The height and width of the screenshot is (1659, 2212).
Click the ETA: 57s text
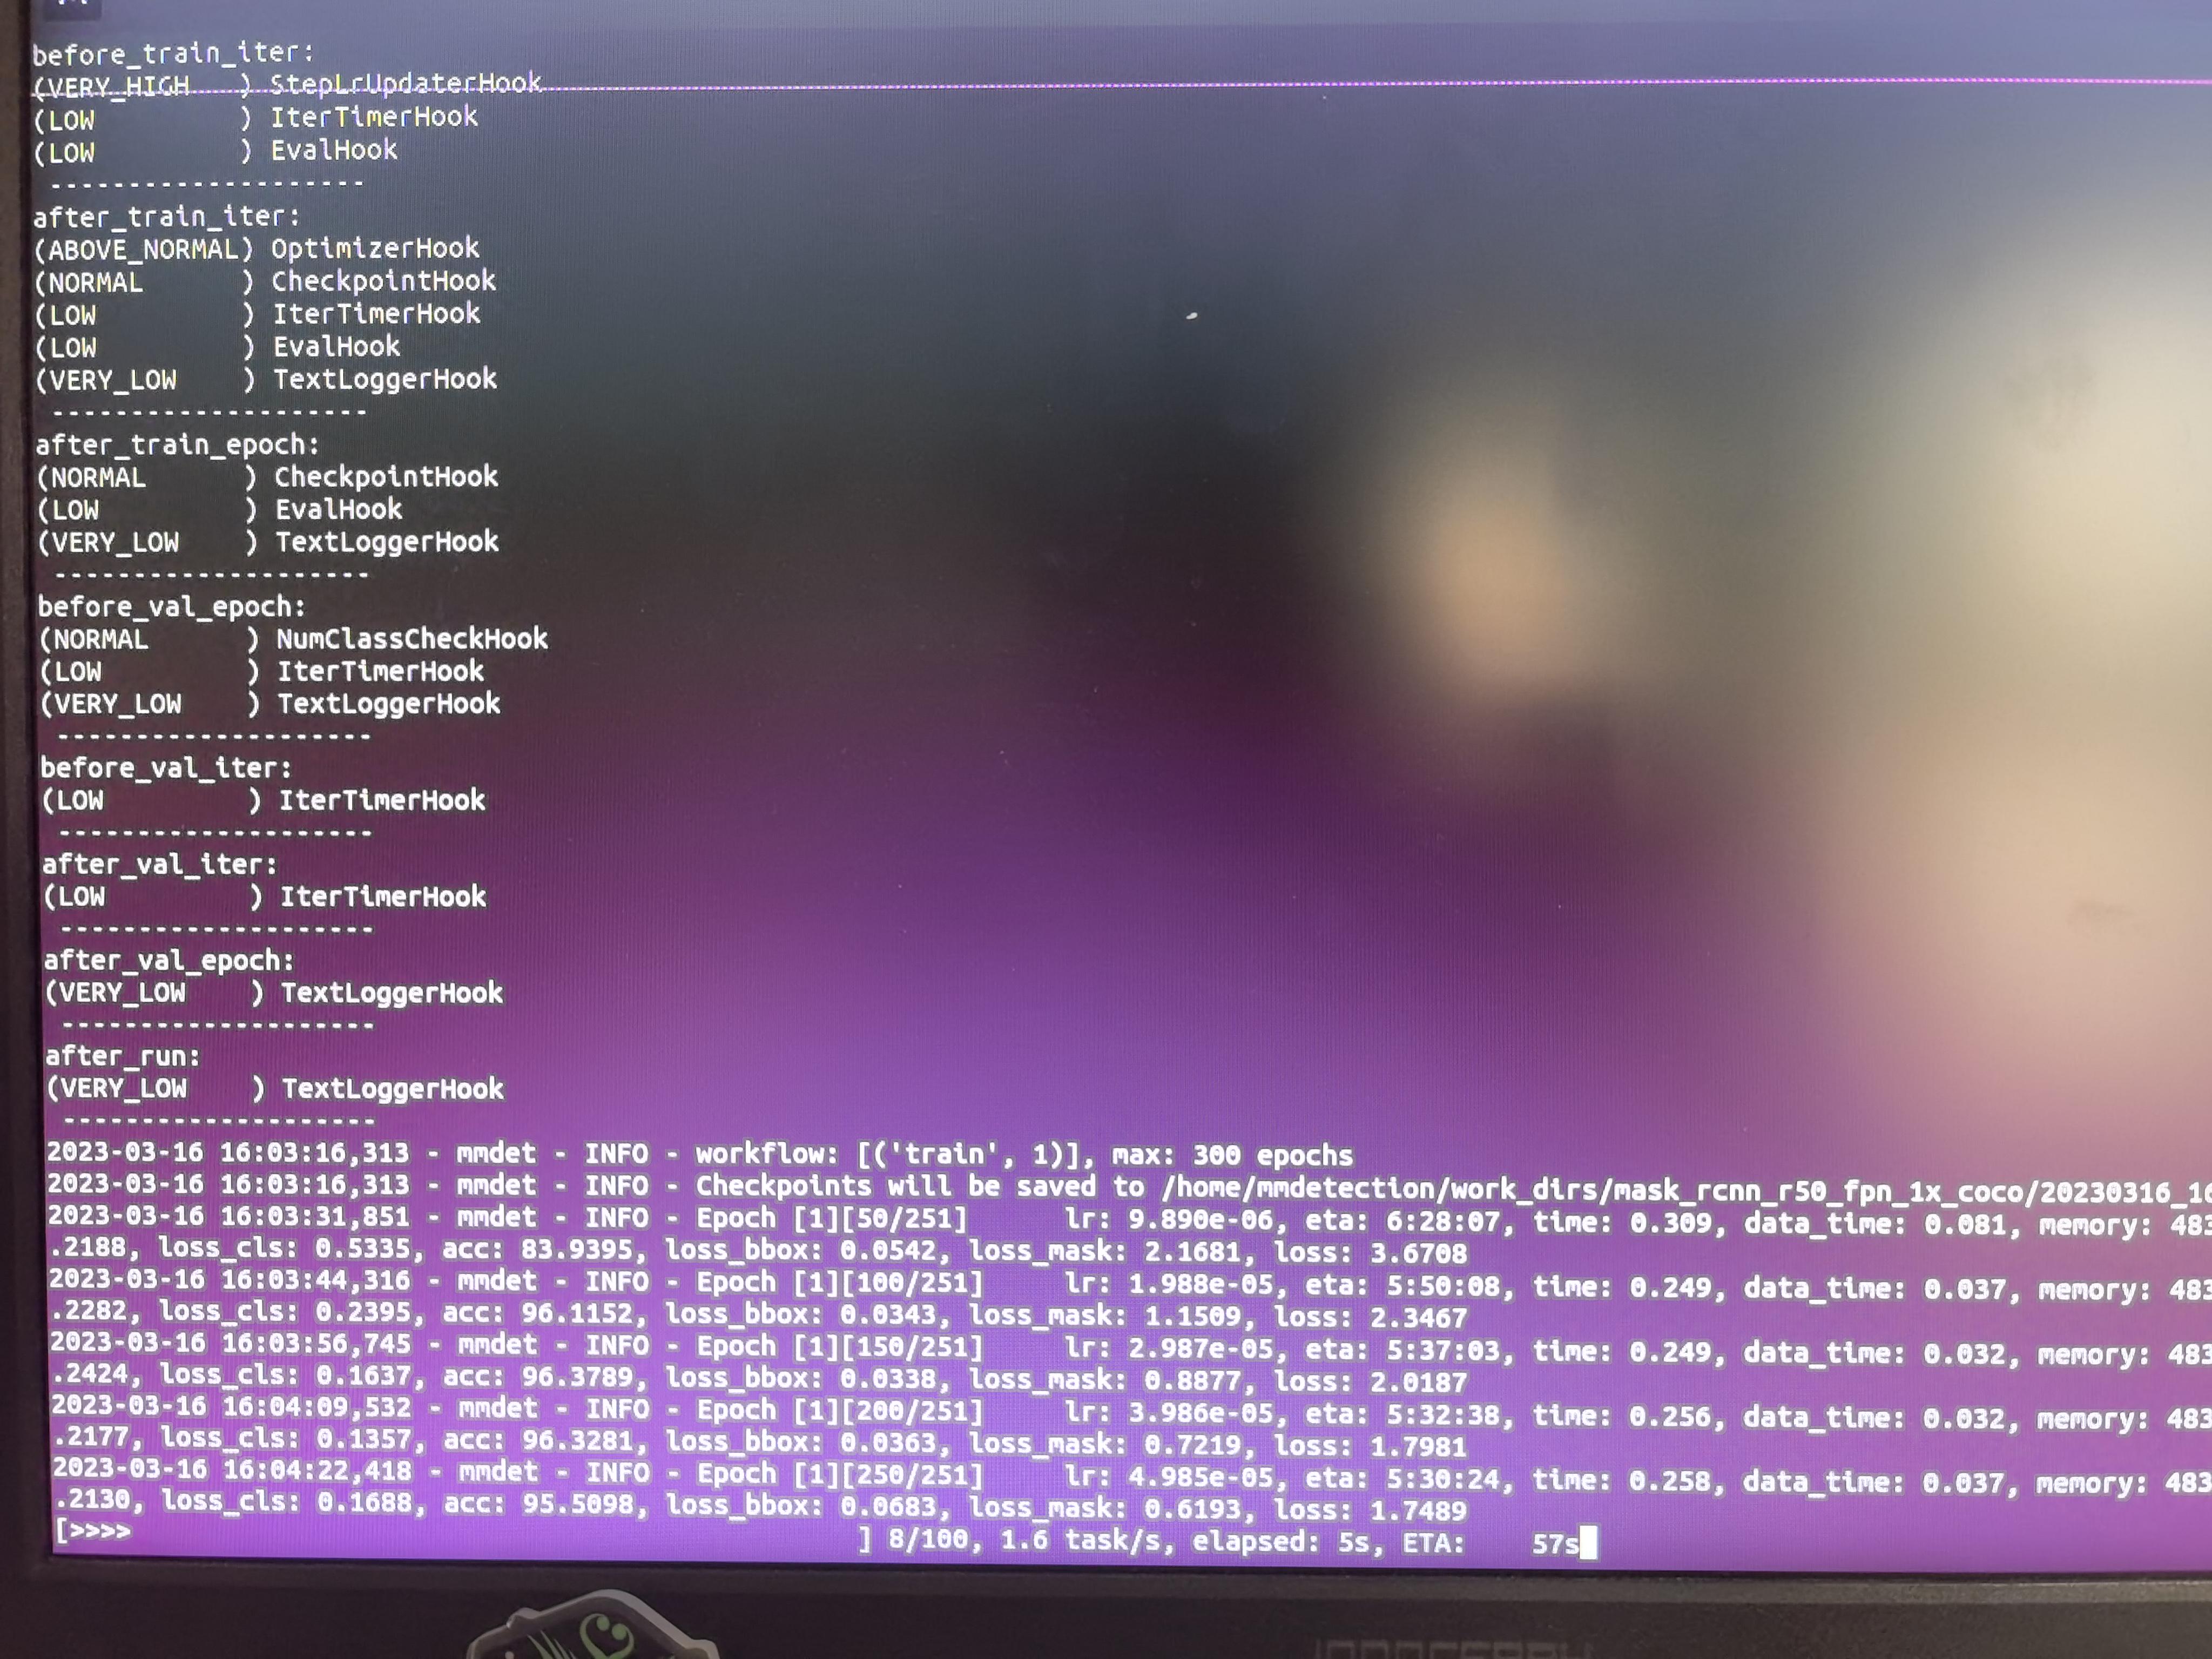coord(1490,1544)
